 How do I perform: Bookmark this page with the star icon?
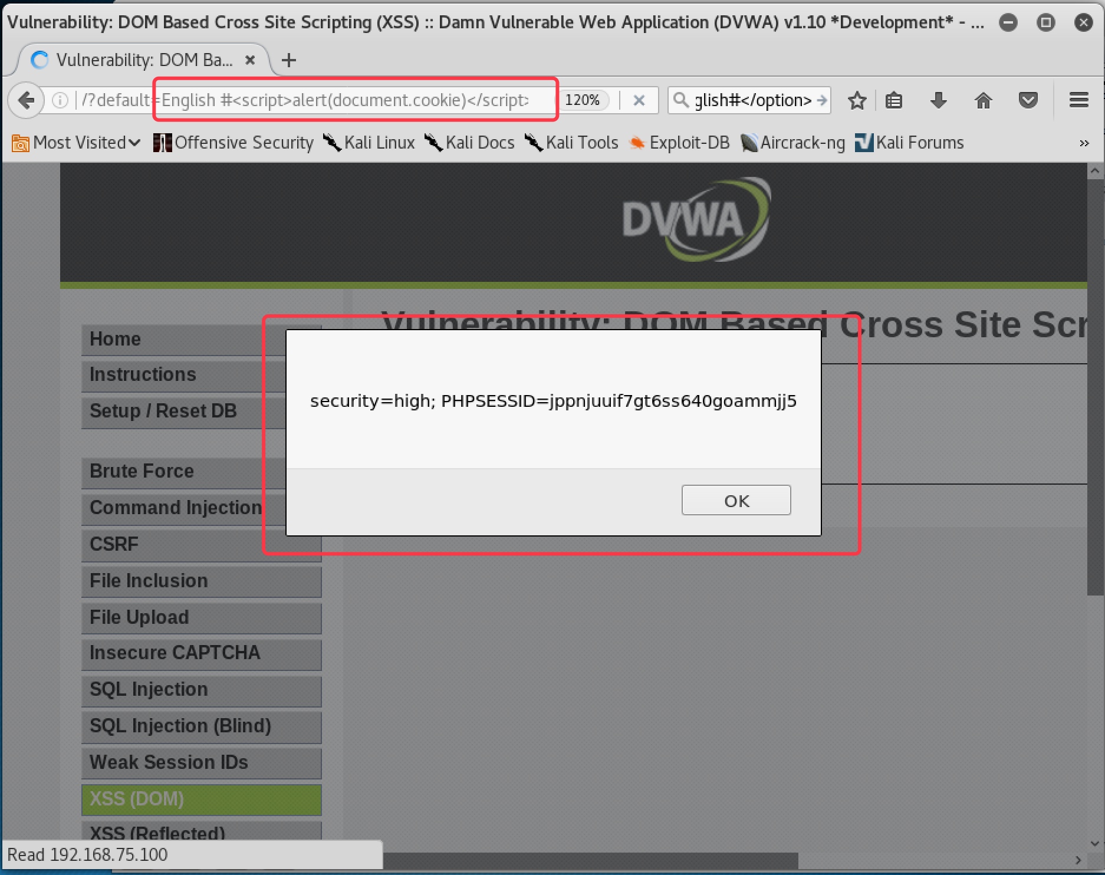857,100
